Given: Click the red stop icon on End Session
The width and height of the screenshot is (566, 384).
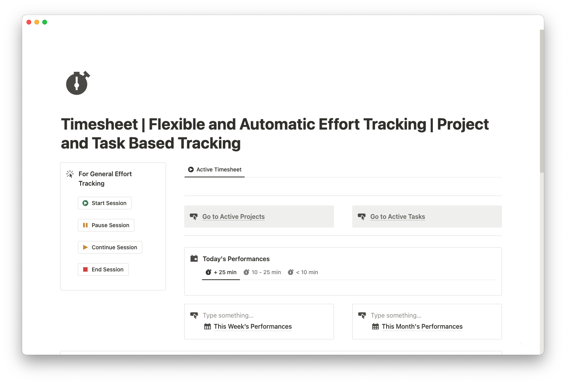Looking at the screenshot, I should [85, 269].
